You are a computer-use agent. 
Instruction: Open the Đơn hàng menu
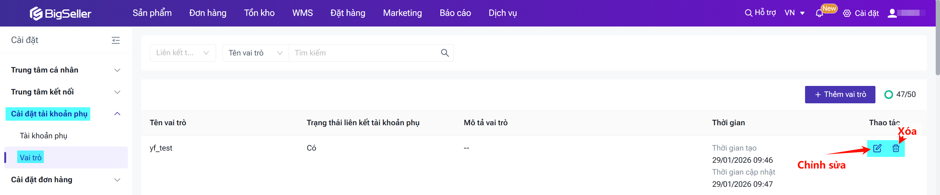click(x=208, y=13)
